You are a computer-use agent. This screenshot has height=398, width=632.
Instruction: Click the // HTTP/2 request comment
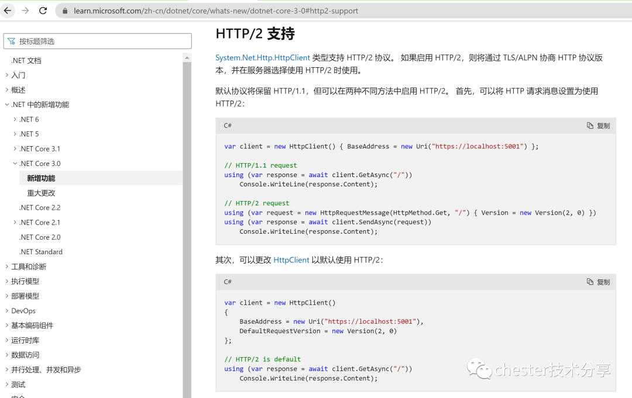257,203
